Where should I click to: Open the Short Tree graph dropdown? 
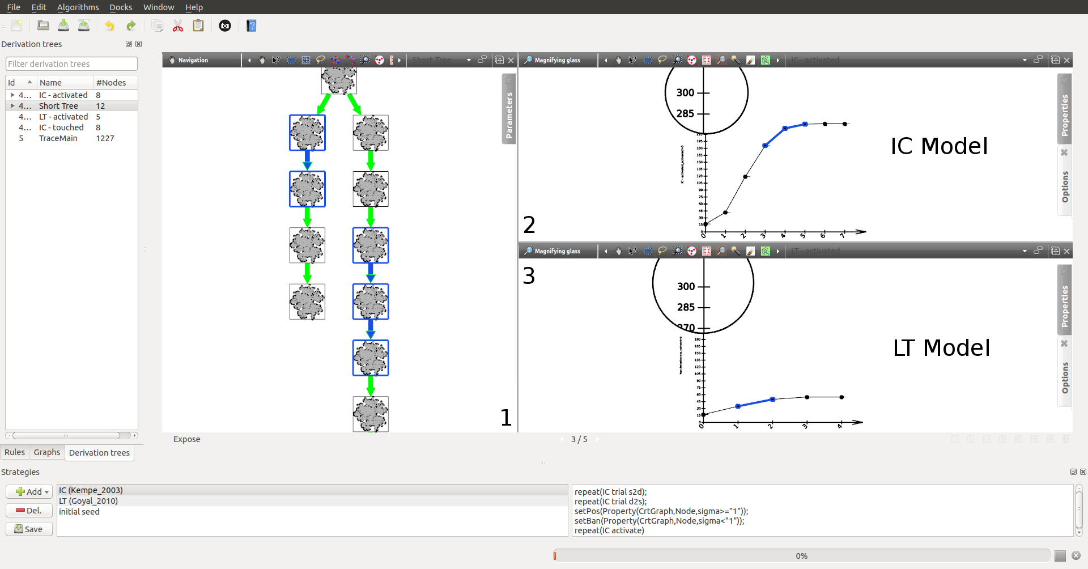[x=469, y=60]
